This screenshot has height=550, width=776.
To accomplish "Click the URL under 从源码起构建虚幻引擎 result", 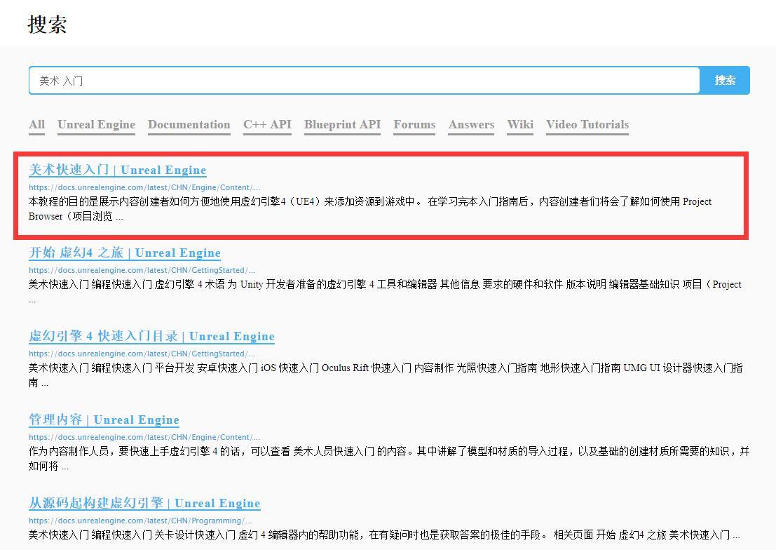I will (x=140, y=521).
